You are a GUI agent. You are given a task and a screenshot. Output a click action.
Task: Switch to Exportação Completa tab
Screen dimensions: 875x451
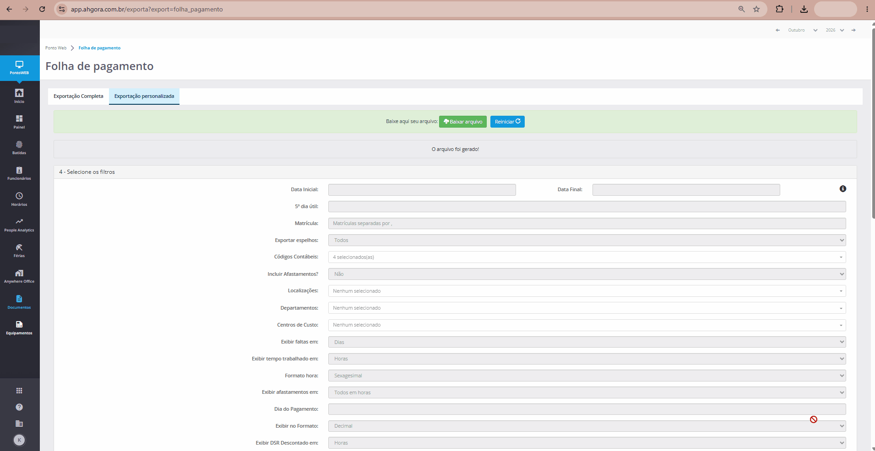click(78, 97)
